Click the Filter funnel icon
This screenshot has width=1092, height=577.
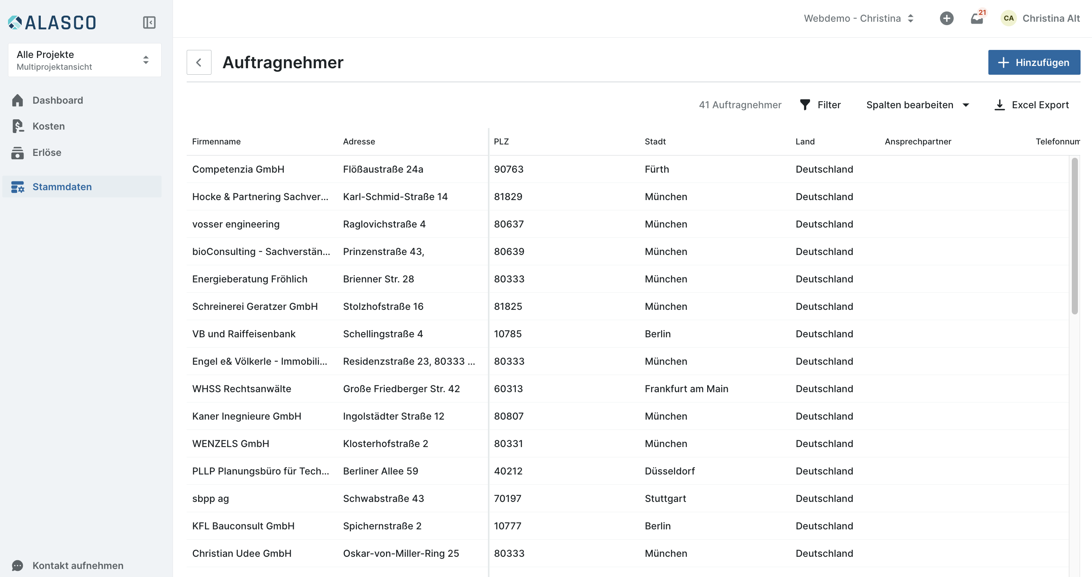click(805, 105)
